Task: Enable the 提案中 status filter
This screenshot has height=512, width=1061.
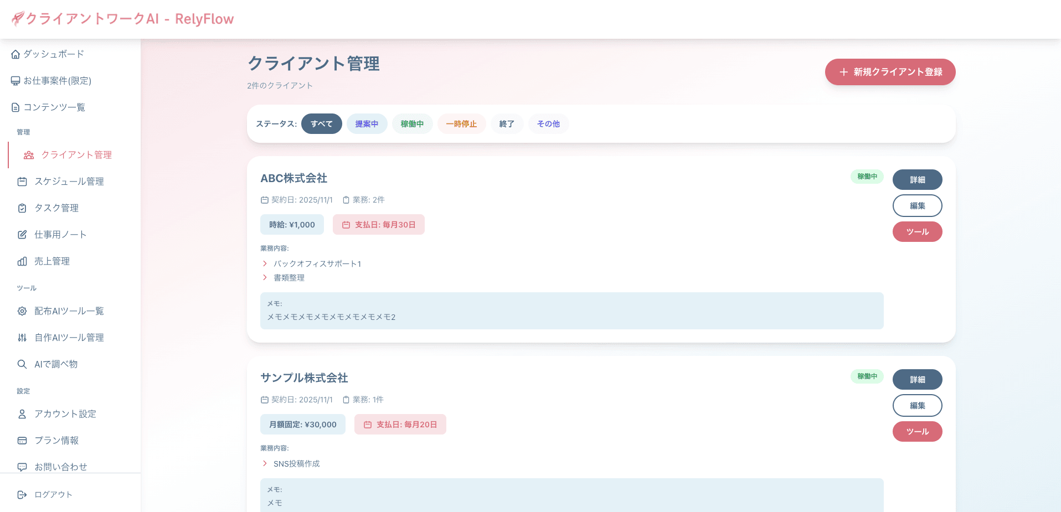Action: click(367, 123)
